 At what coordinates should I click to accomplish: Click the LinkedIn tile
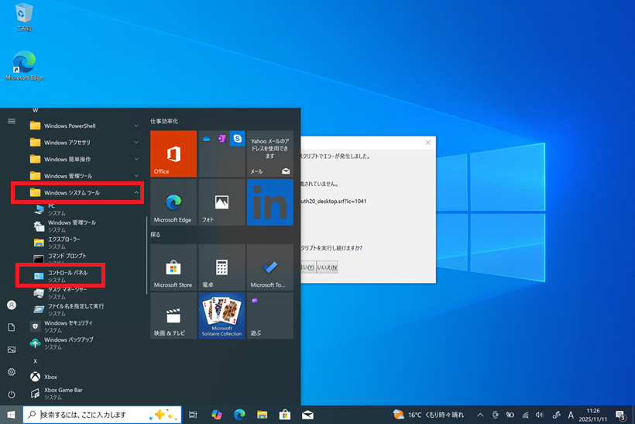coord(269,202)
